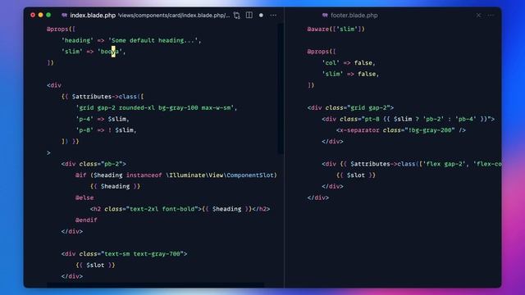Click 'col' => false in footer file
The image size is (525, 295).
click(x=349, y=63)
